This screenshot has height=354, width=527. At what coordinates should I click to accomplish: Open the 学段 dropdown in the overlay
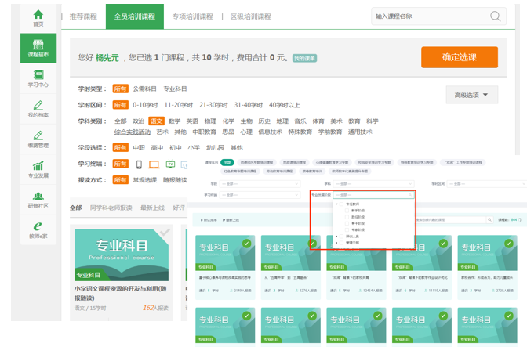click(x=260, y=184)
